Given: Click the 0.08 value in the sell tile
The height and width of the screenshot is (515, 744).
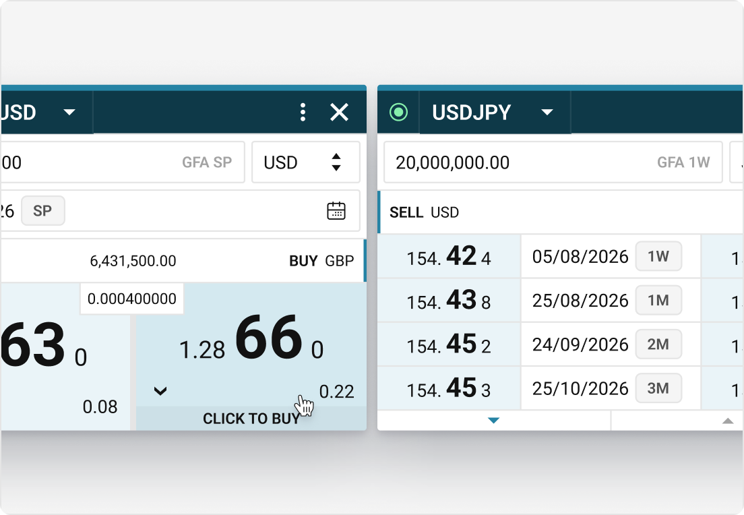Looking at the screenshot, I should pyautogui.click(x=100, y=406).
